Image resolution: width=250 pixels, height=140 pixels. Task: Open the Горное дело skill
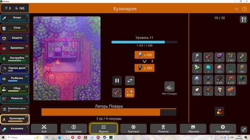tap(15, 69)
